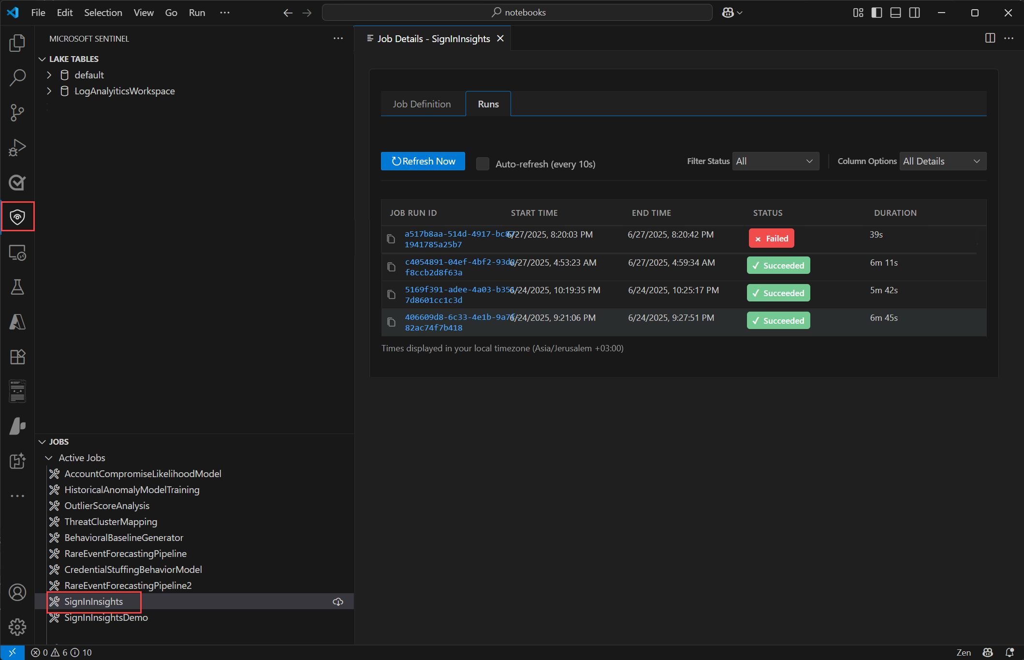The image size is (1024, 660).
Task: Open the Microsoft Sentinel shield view
Action: (x=17, y=217)
